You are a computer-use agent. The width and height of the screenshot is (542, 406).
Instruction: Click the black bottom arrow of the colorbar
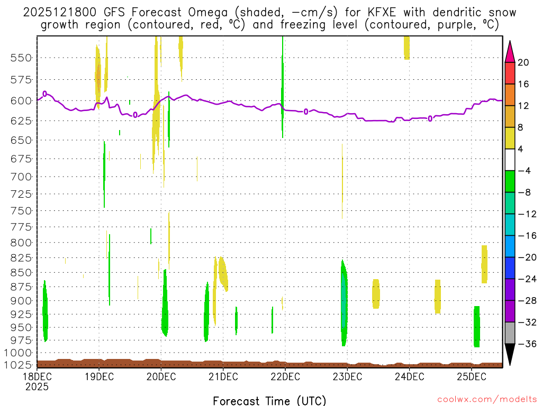point(510,355)
